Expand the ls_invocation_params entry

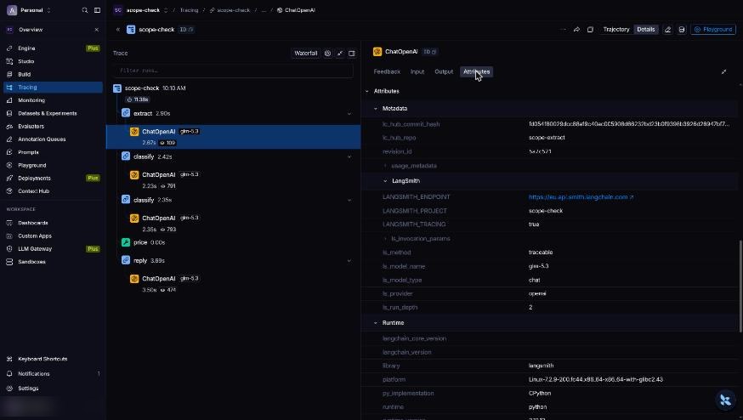pos(385,239)
